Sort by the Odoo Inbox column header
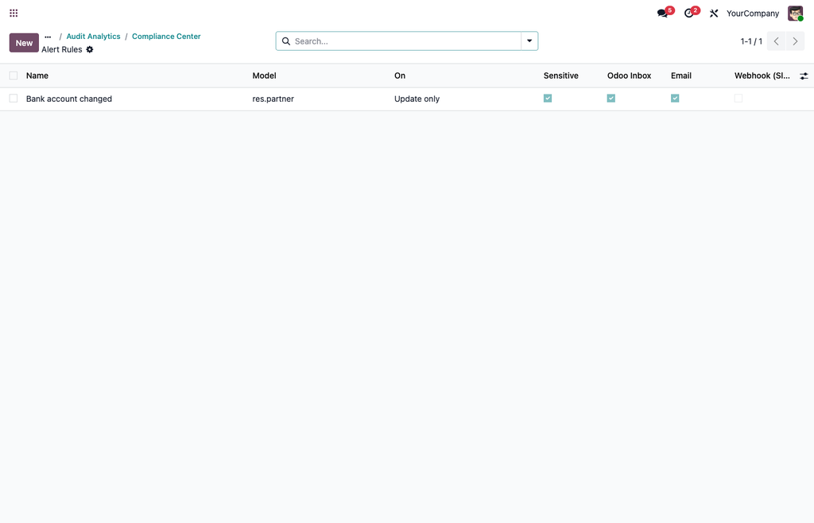The image size is (814, 523). pyautogui.click(x=630, y=76)
